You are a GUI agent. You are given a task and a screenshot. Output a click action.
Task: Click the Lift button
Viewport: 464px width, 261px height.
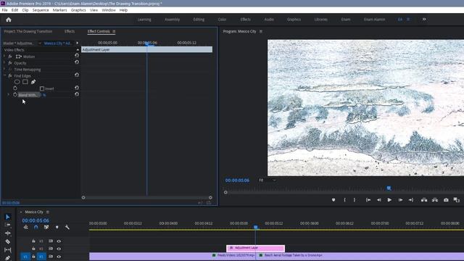point(424,200)
